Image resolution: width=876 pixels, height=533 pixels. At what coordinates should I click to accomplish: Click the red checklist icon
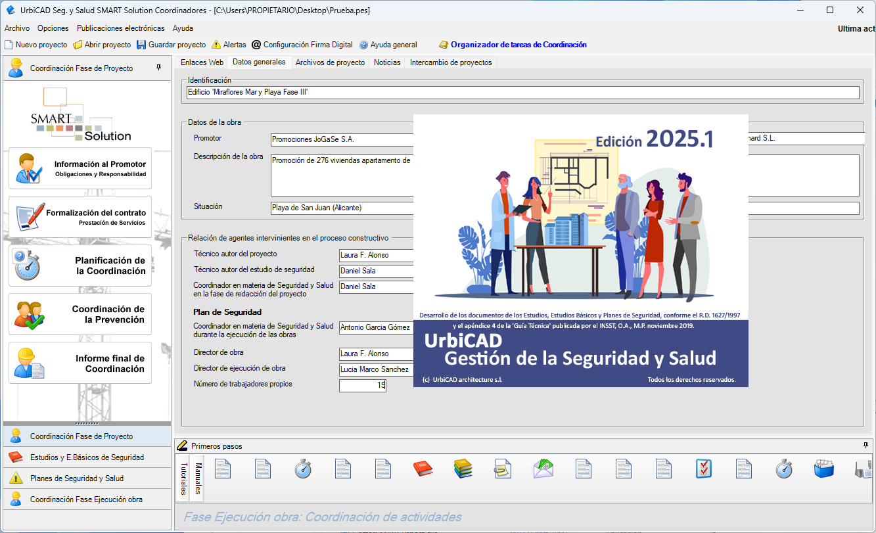pos(704,468)
